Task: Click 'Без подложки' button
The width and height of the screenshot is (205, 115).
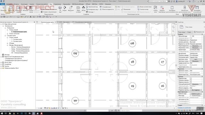Action: click(196, 90)
